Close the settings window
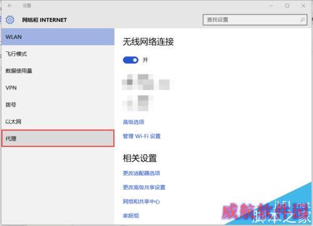The image size is (313, 226). (304, 6)
